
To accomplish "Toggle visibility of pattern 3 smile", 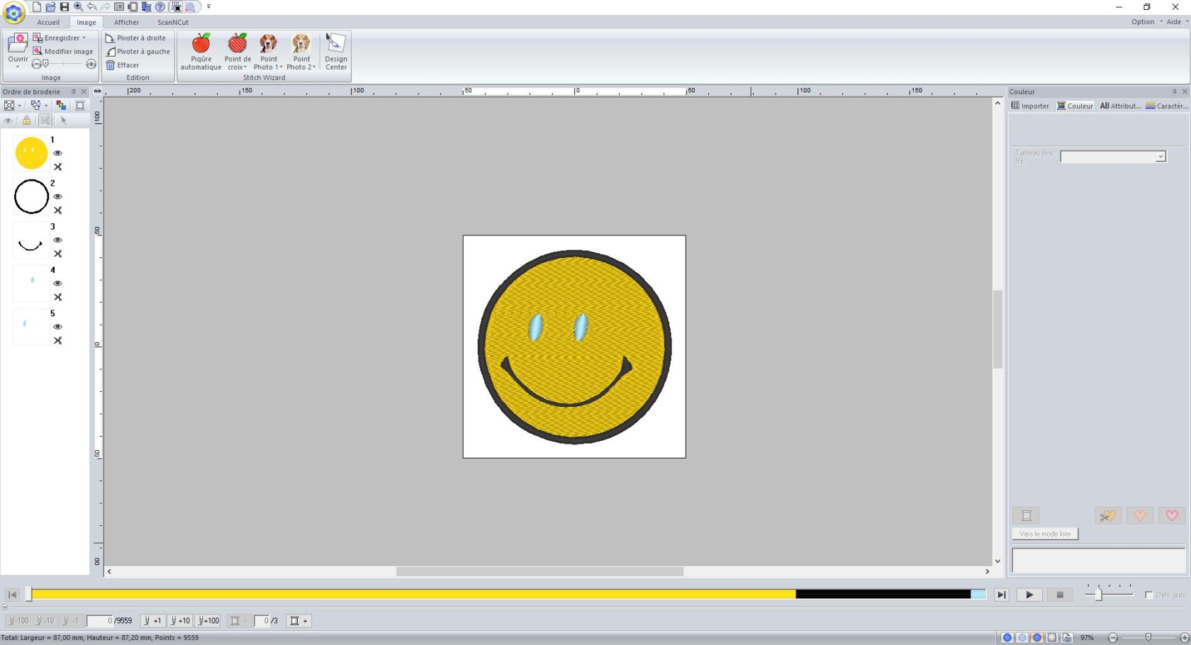I will [57, 240].
